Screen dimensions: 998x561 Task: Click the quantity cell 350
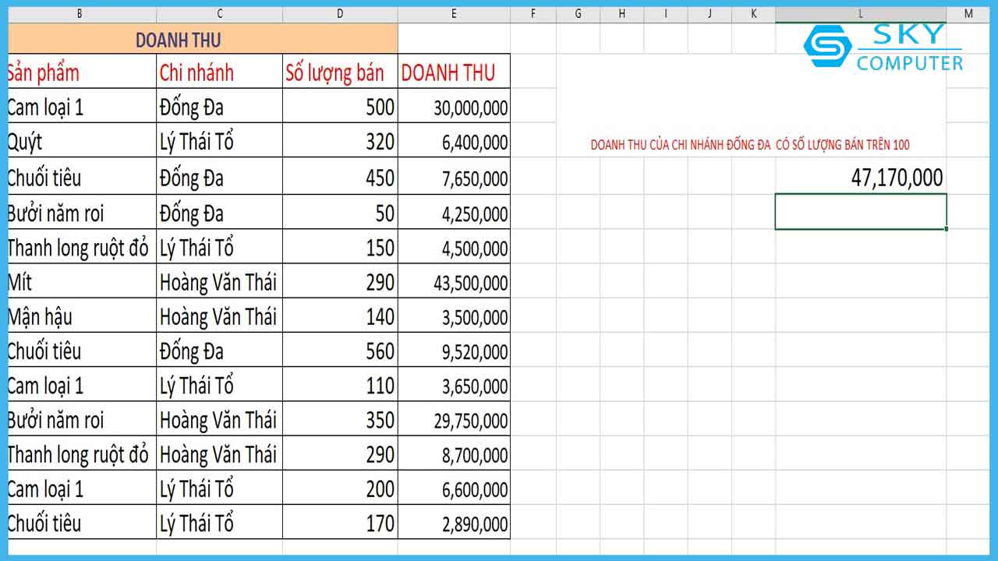[x=340, y=419]
